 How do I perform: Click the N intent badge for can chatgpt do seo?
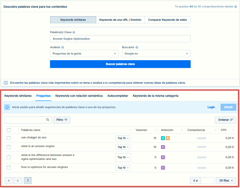click(168, 138)
